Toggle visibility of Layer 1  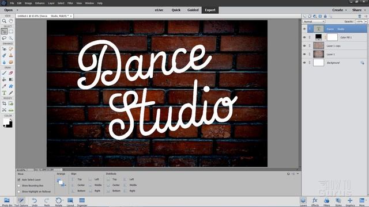point(304,54)
